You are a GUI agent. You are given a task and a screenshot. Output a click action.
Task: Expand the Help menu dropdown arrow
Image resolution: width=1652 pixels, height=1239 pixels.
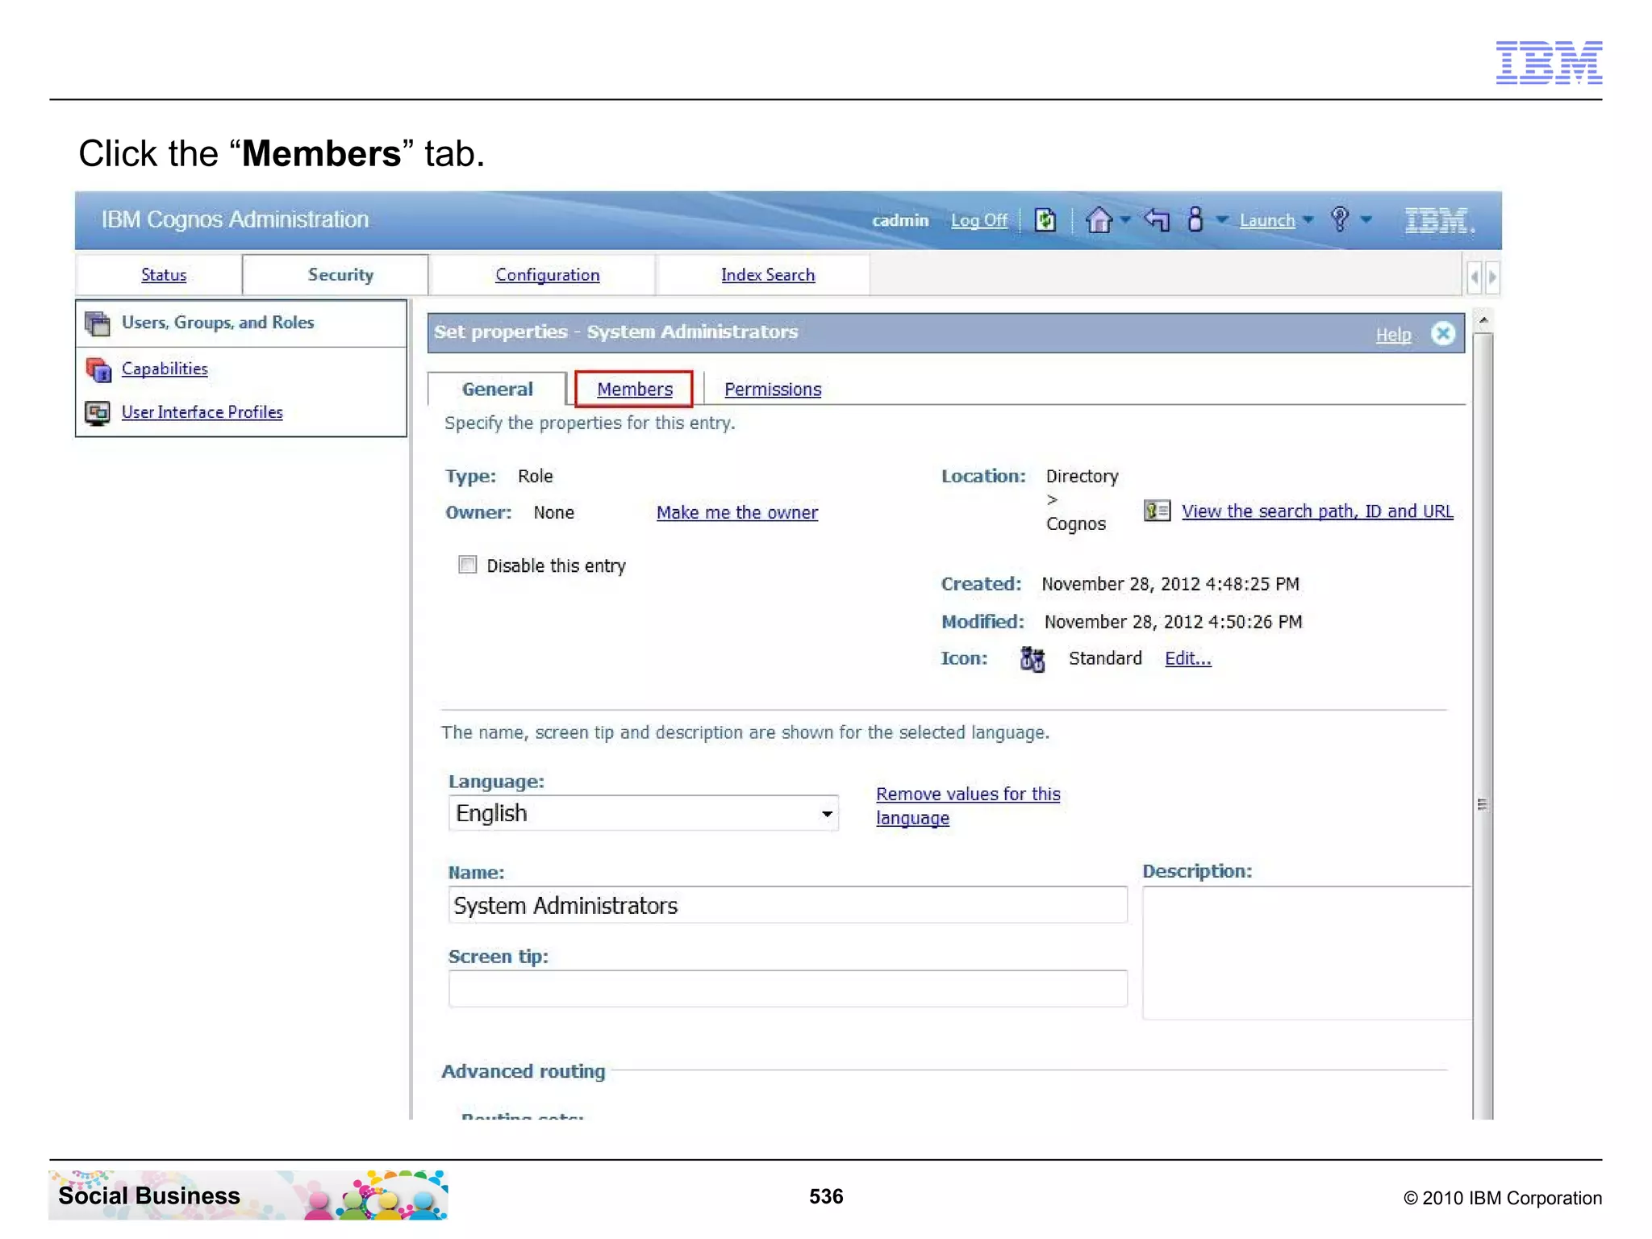tap(1366, 219)
